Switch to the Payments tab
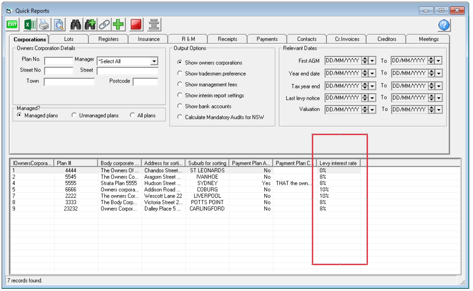 pyautogui.click(x=267, y=39)
